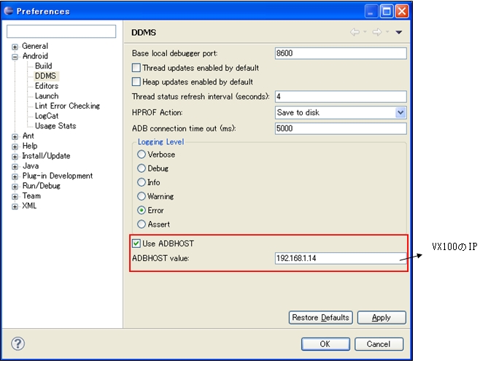Image resolution: width=480 pixels, height=366 pixels.
Task: Click the help question mark icon
Action: (x=19, y=343)
